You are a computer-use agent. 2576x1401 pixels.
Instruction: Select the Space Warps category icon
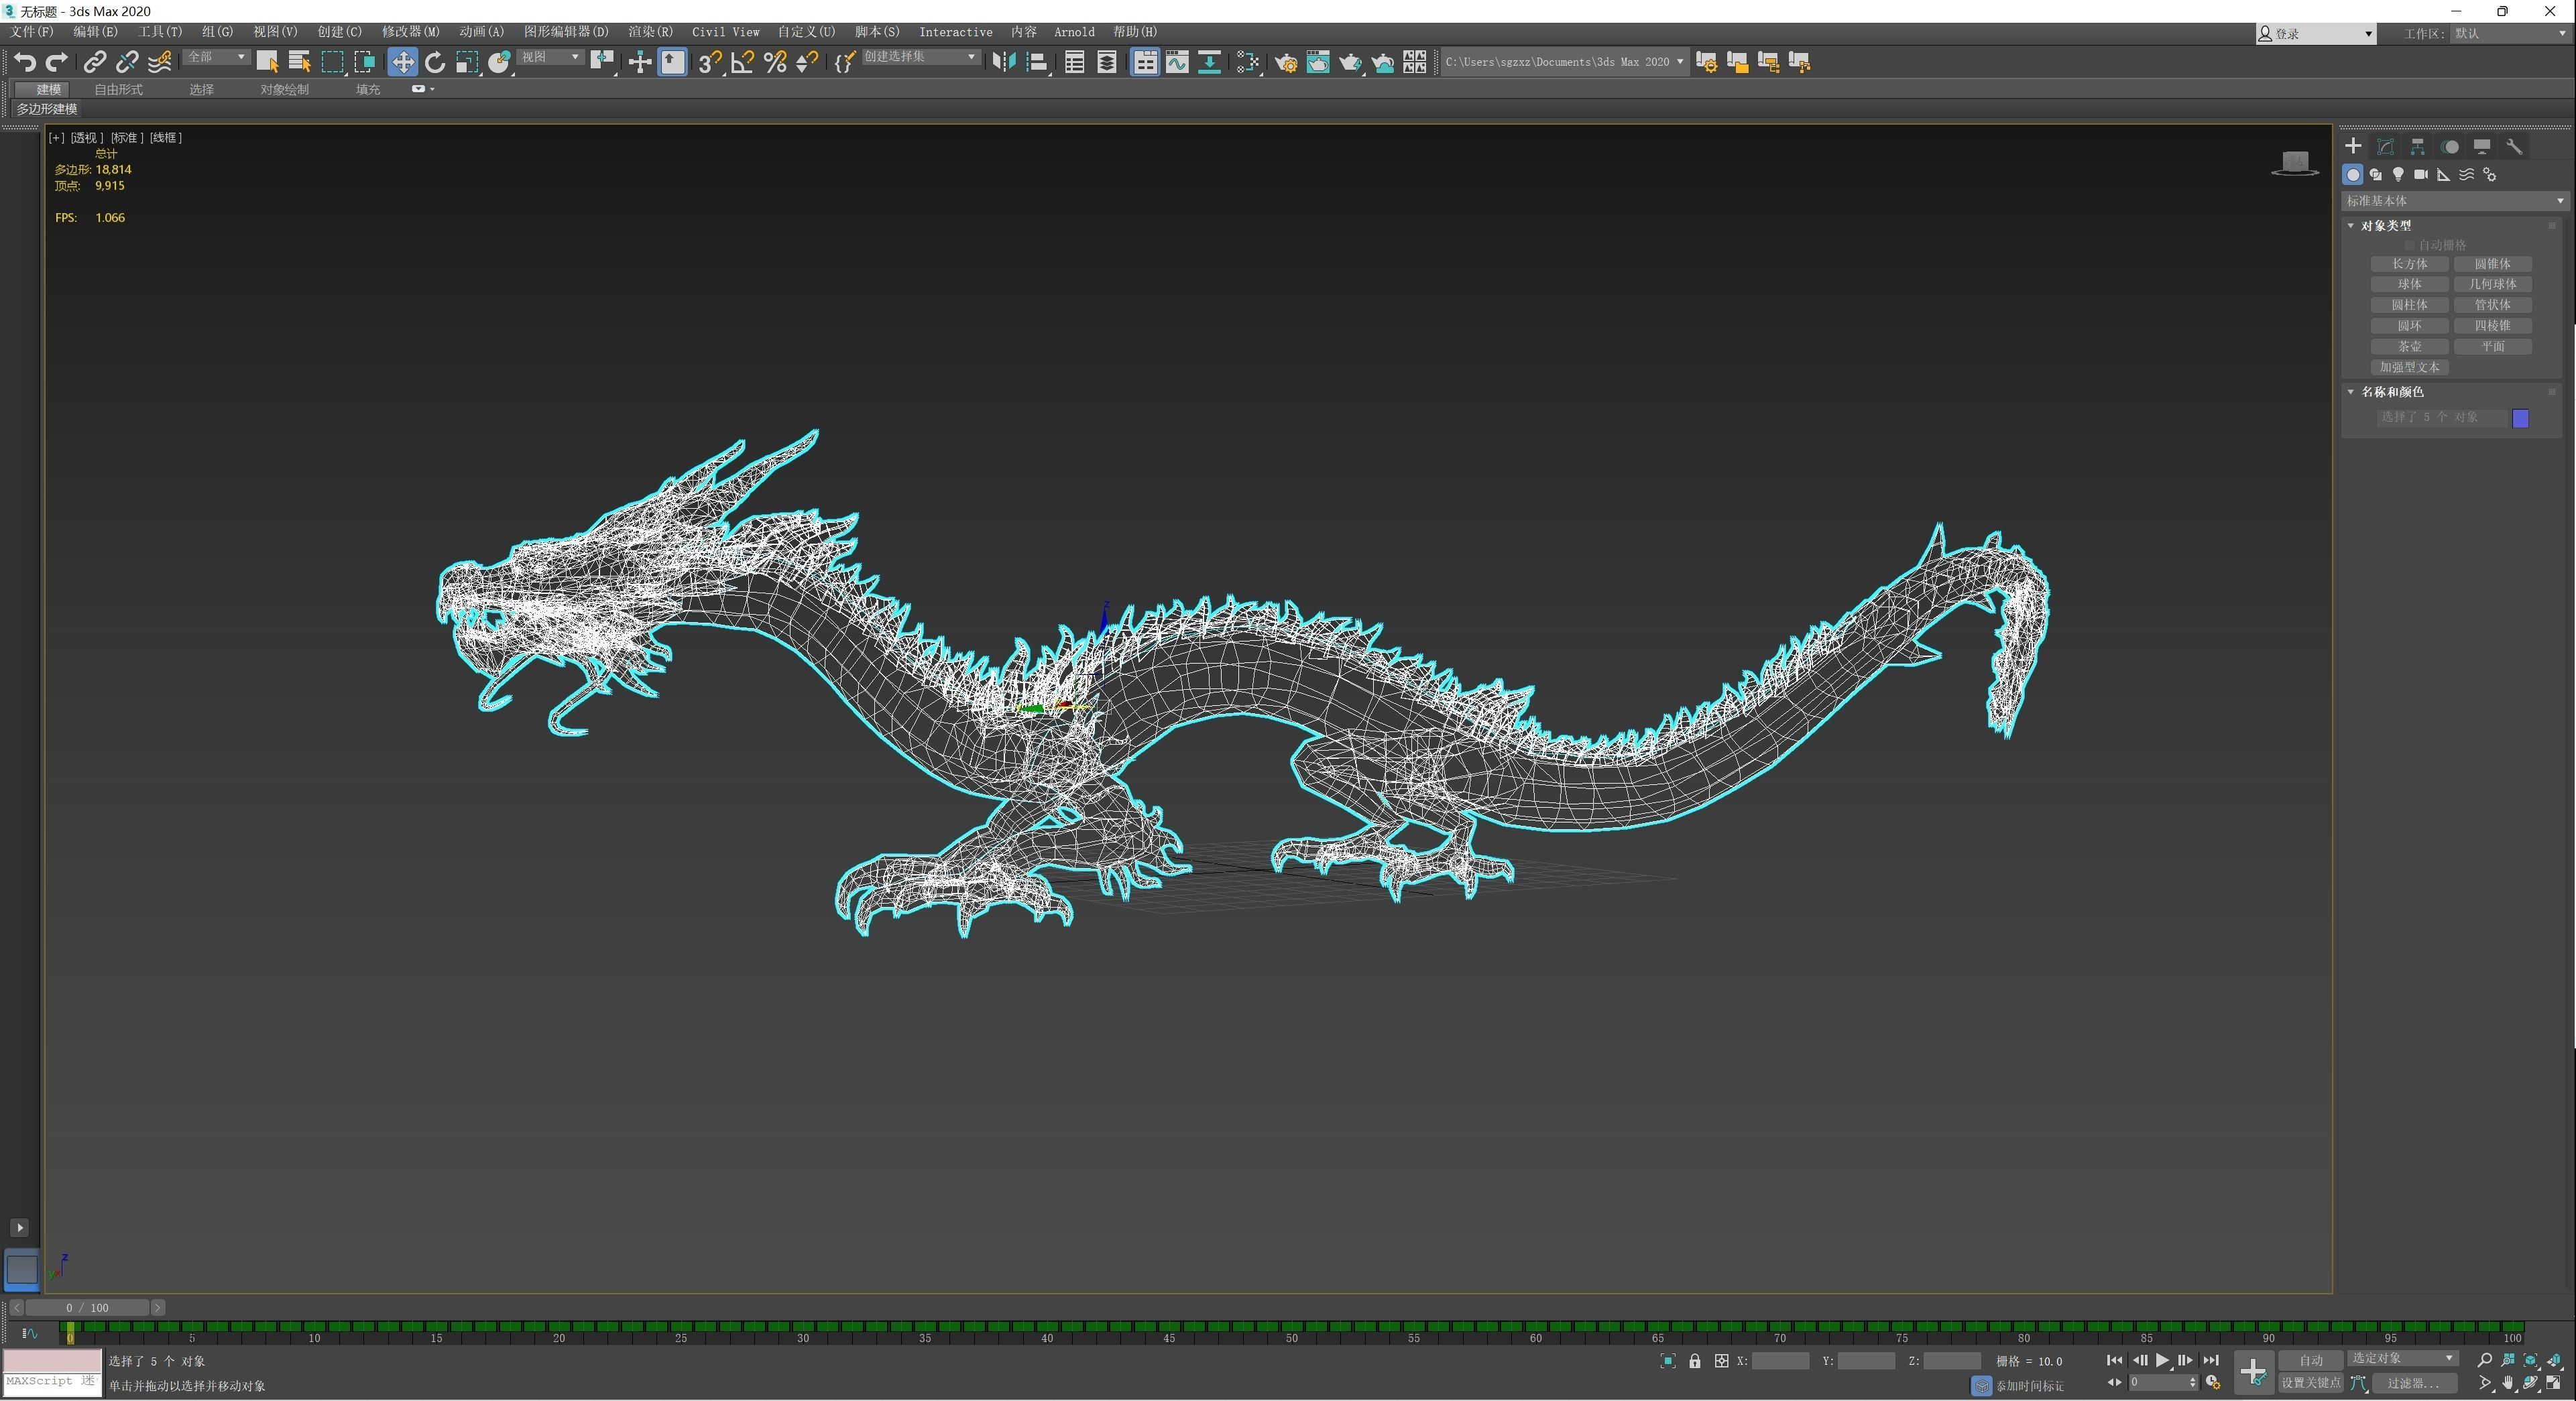pyautogui.click(x=2467, y=175)
